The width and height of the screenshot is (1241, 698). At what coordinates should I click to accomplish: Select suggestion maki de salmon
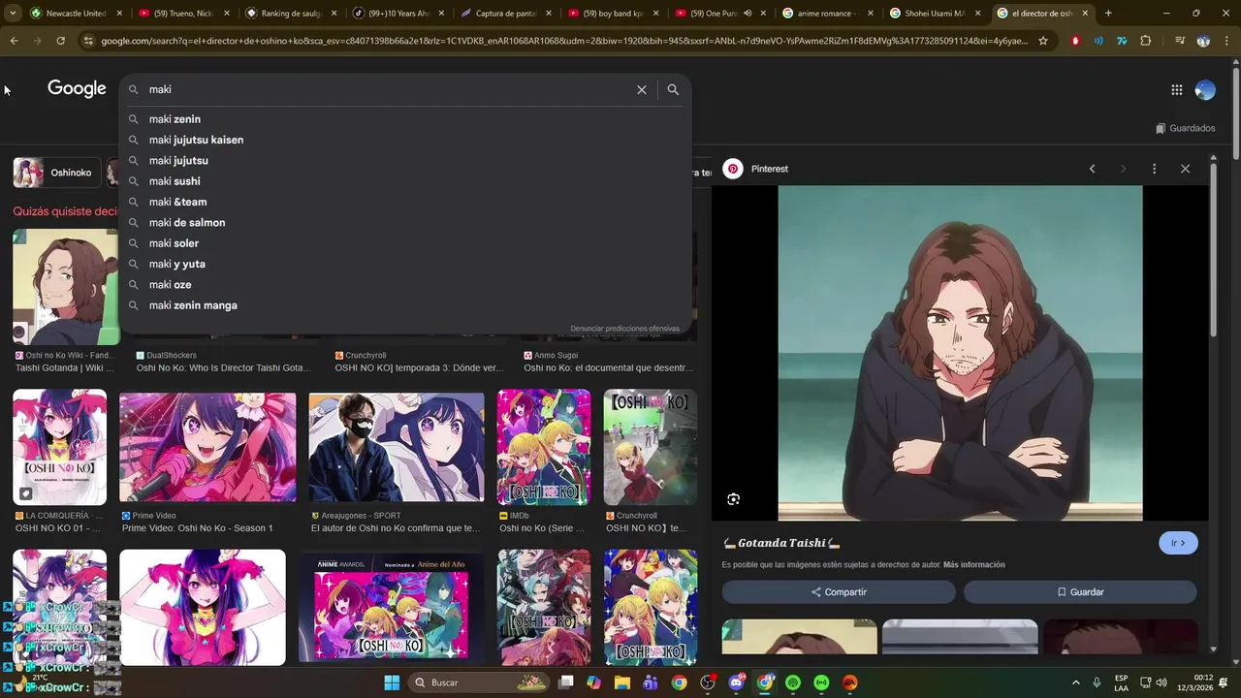pyautogui.click(x=405, y=223)
